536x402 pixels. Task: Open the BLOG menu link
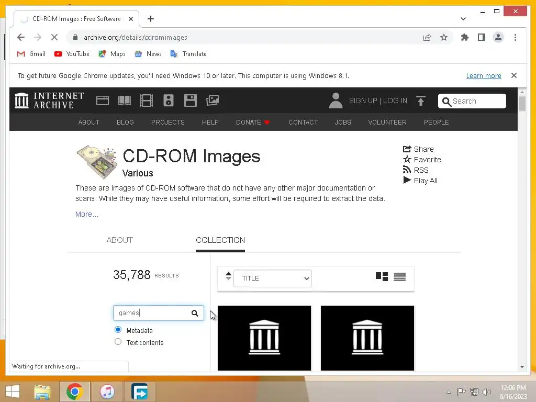click(125, 122)
